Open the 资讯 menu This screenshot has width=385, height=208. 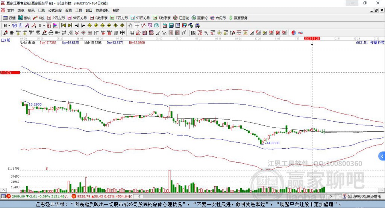pyautogui.click(x=31, y=10)
